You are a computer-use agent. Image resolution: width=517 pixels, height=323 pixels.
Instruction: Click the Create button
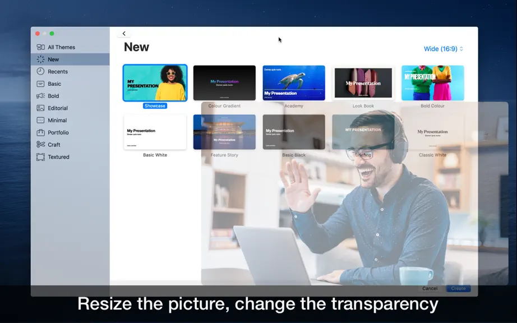[458, 288]
